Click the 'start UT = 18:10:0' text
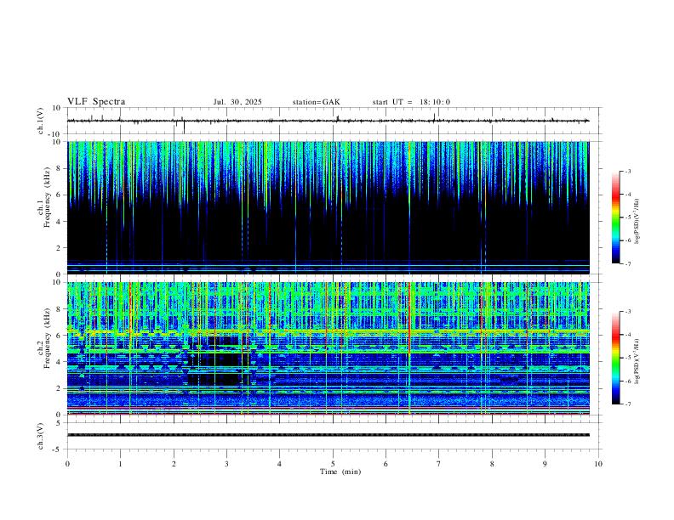 click(411, 102)
